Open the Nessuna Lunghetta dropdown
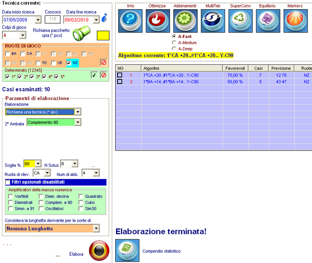312x263 pixels. 96,228
